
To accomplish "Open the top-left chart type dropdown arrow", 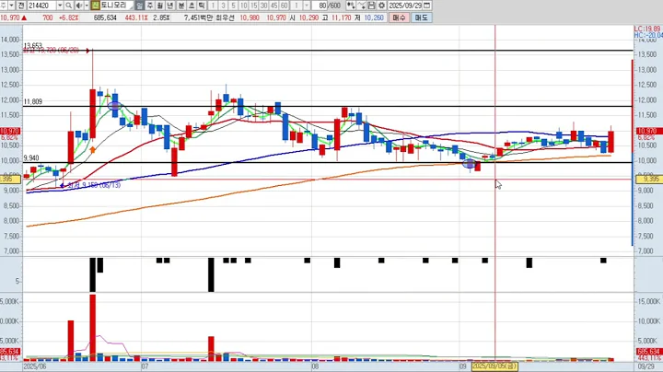I will click(x=11, y=6).
